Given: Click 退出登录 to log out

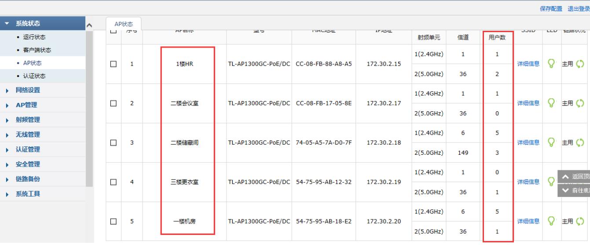Looking at the screenshot, I should click(579, 9).
